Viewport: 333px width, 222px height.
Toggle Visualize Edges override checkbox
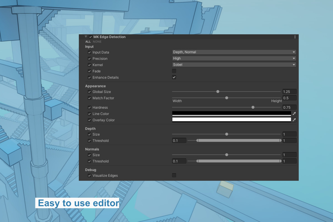pos(89,176)
